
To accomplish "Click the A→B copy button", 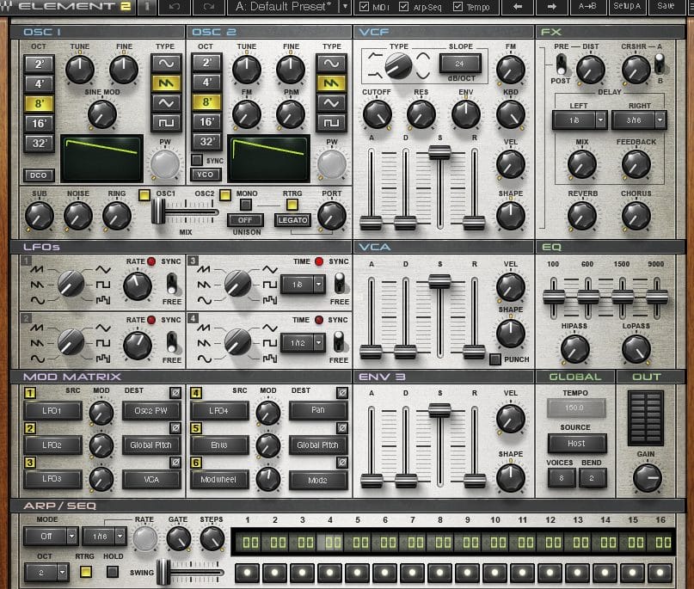I will [588, 7].
